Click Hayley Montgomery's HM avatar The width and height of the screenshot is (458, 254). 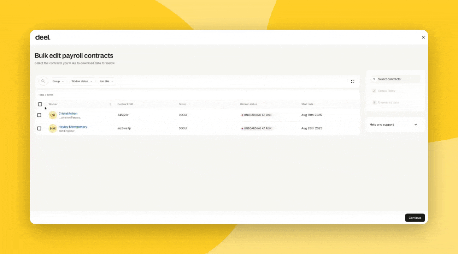53,128
